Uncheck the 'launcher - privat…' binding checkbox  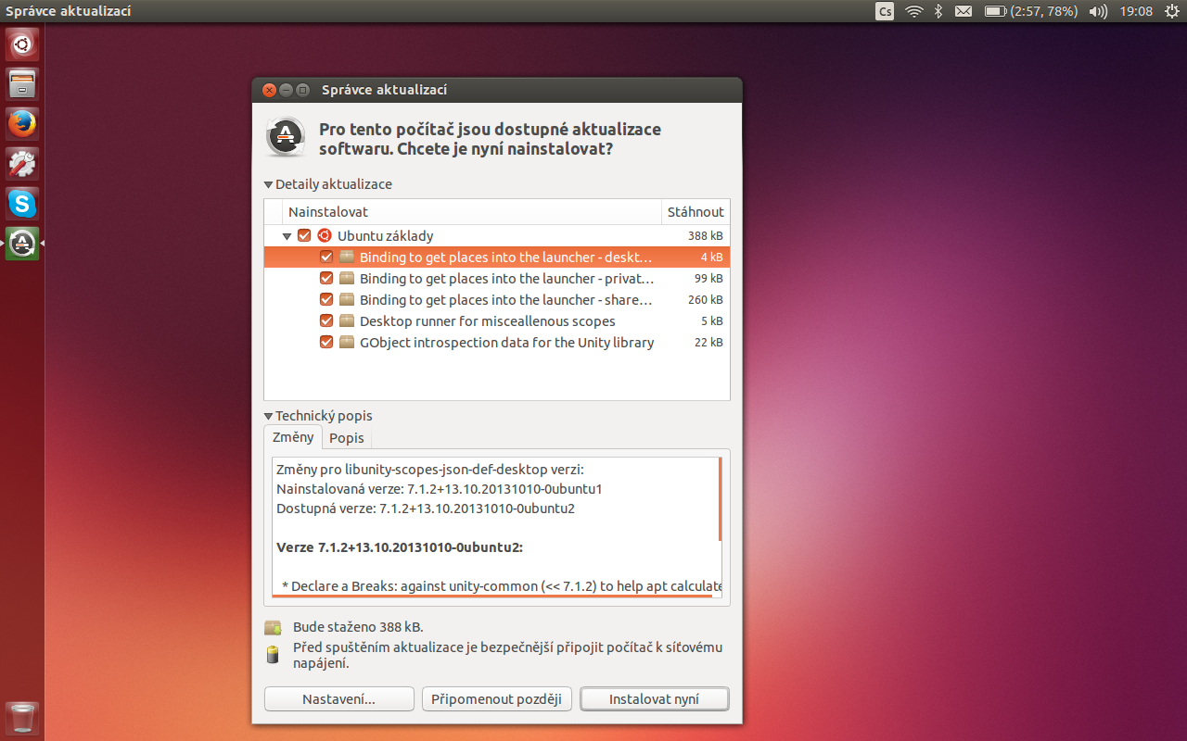coord(326,278)
